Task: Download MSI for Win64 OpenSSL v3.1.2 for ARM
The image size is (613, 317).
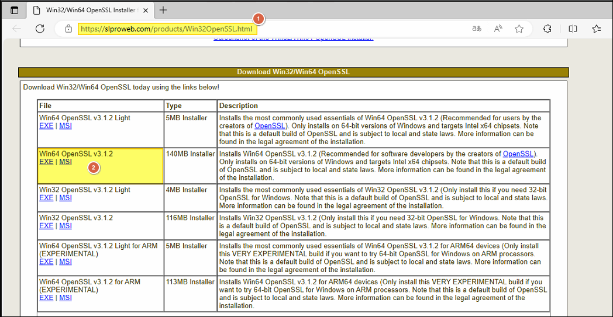Action: tap(66, 298)
